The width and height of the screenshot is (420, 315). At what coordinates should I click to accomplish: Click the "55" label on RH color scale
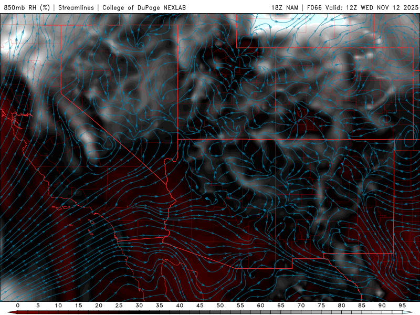pos(240,306)
